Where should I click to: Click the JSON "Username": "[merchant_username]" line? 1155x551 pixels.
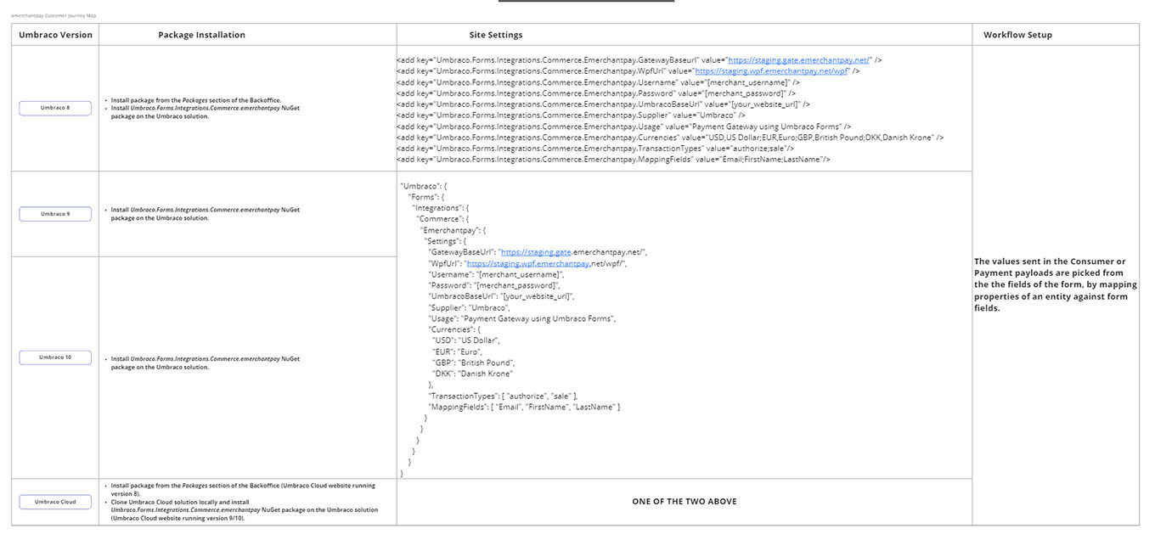click(x=497, y=274)
